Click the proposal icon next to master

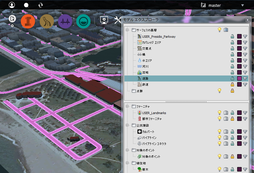coord(203,5)
